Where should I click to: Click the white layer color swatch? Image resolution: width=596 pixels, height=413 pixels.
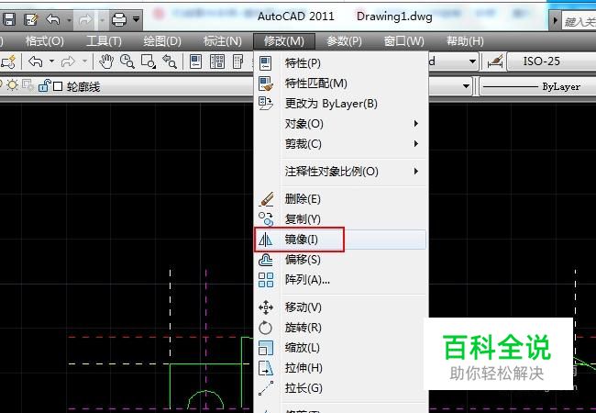pyautogui.click(x=58, y=86)
